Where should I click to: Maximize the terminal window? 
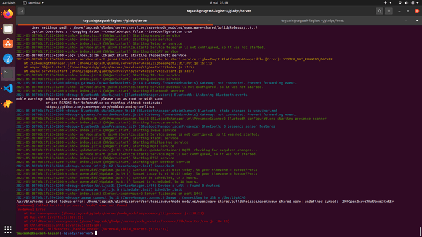[408, 11]
